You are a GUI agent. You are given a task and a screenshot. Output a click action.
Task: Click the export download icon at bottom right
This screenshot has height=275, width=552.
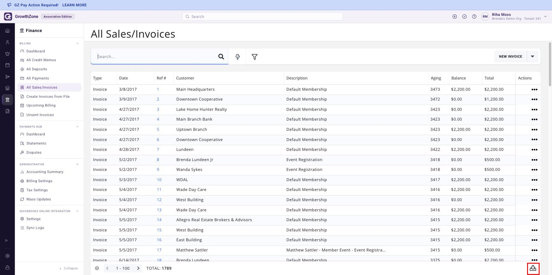533,268
